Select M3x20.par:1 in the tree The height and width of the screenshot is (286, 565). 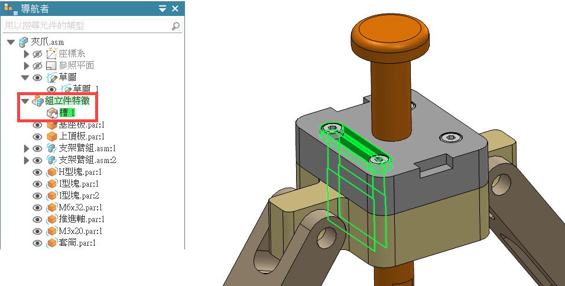(x=80, y=231)
